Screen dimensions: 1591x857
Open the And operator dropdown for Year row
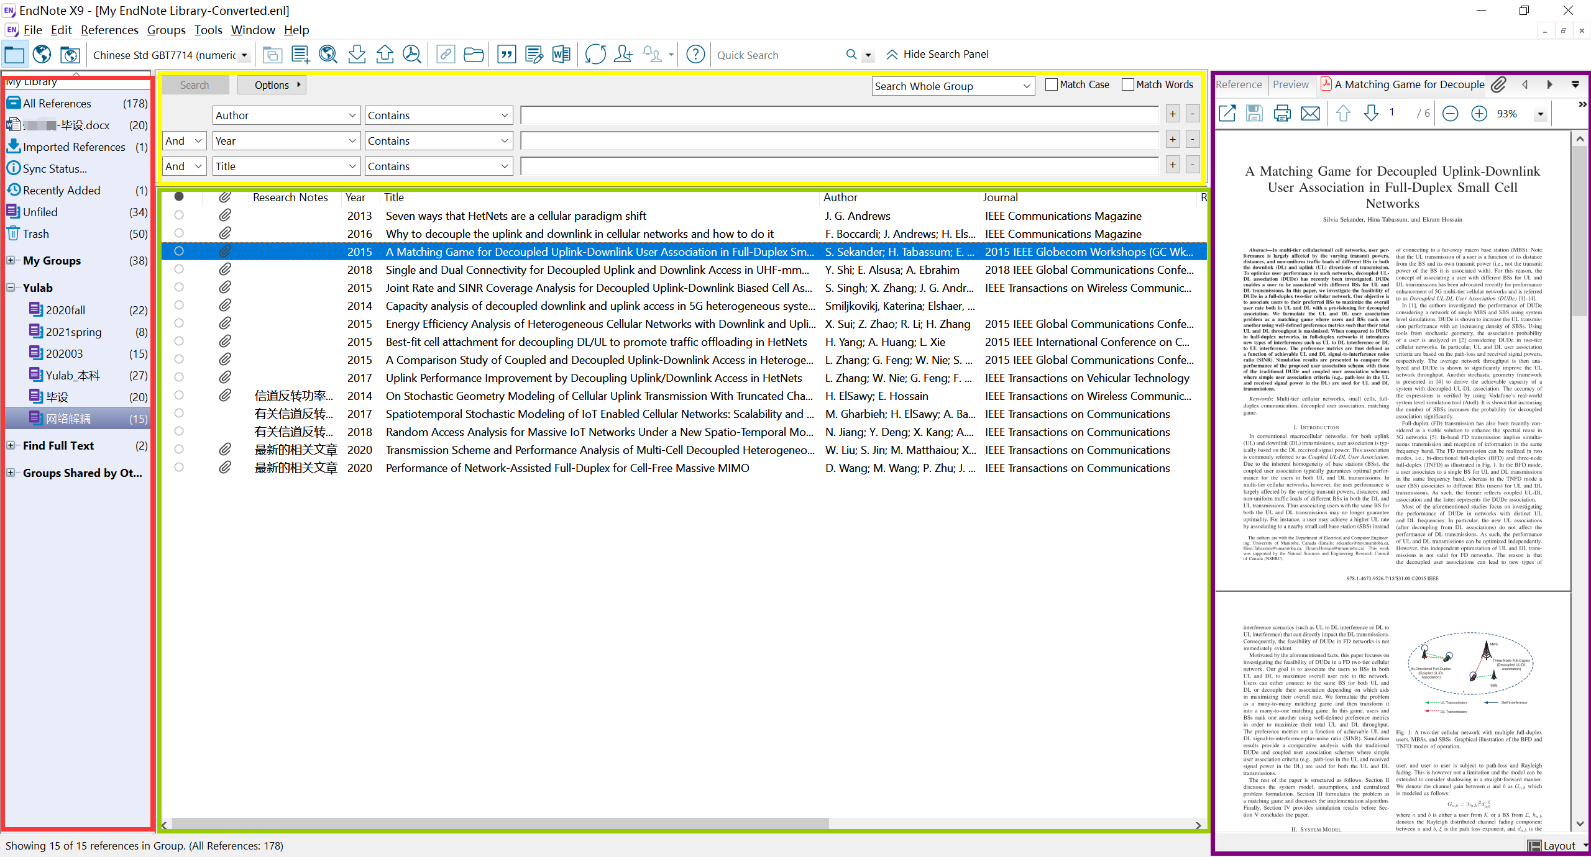(x=185, y=141)
